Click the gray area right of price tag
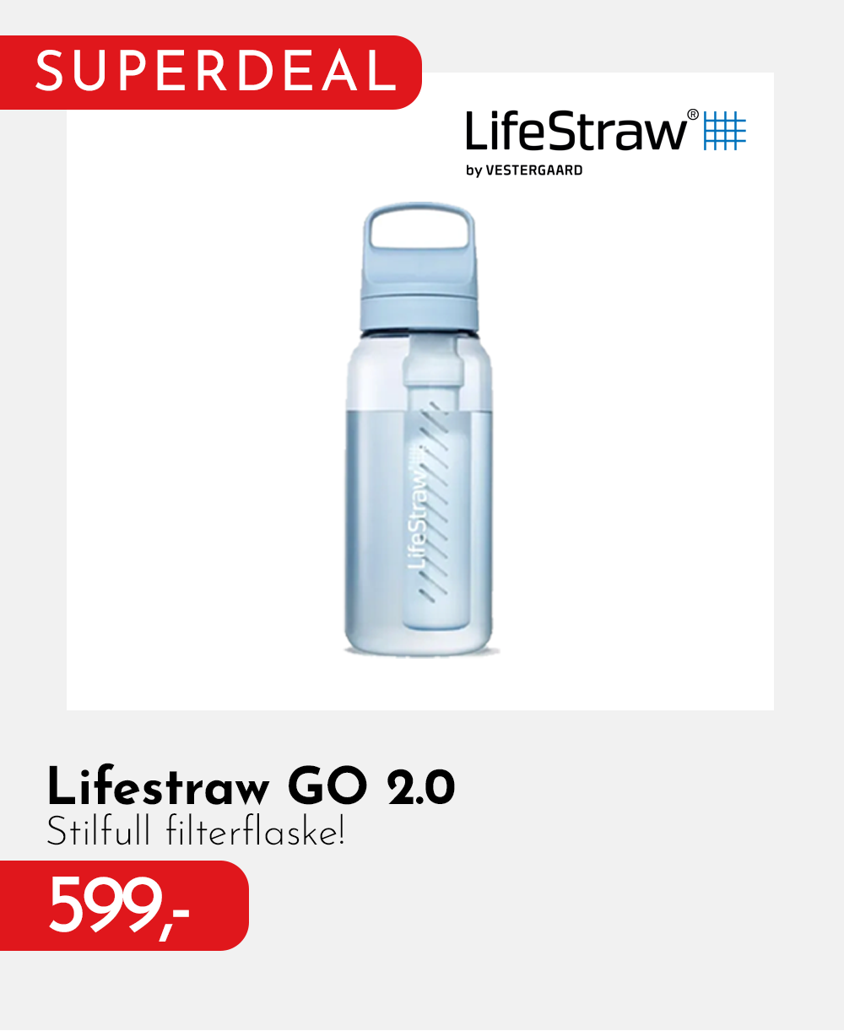 tap(540, 905)
